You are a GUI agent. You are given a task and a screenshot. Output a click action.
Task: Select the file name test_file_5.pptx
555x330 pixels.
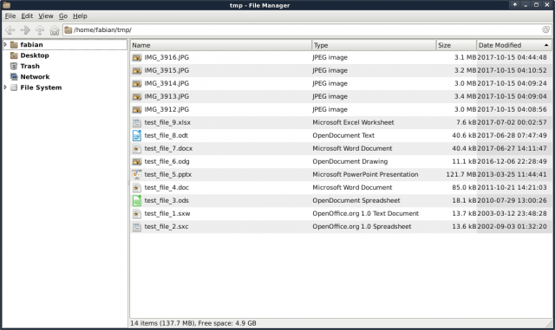[x=168, y=174]
